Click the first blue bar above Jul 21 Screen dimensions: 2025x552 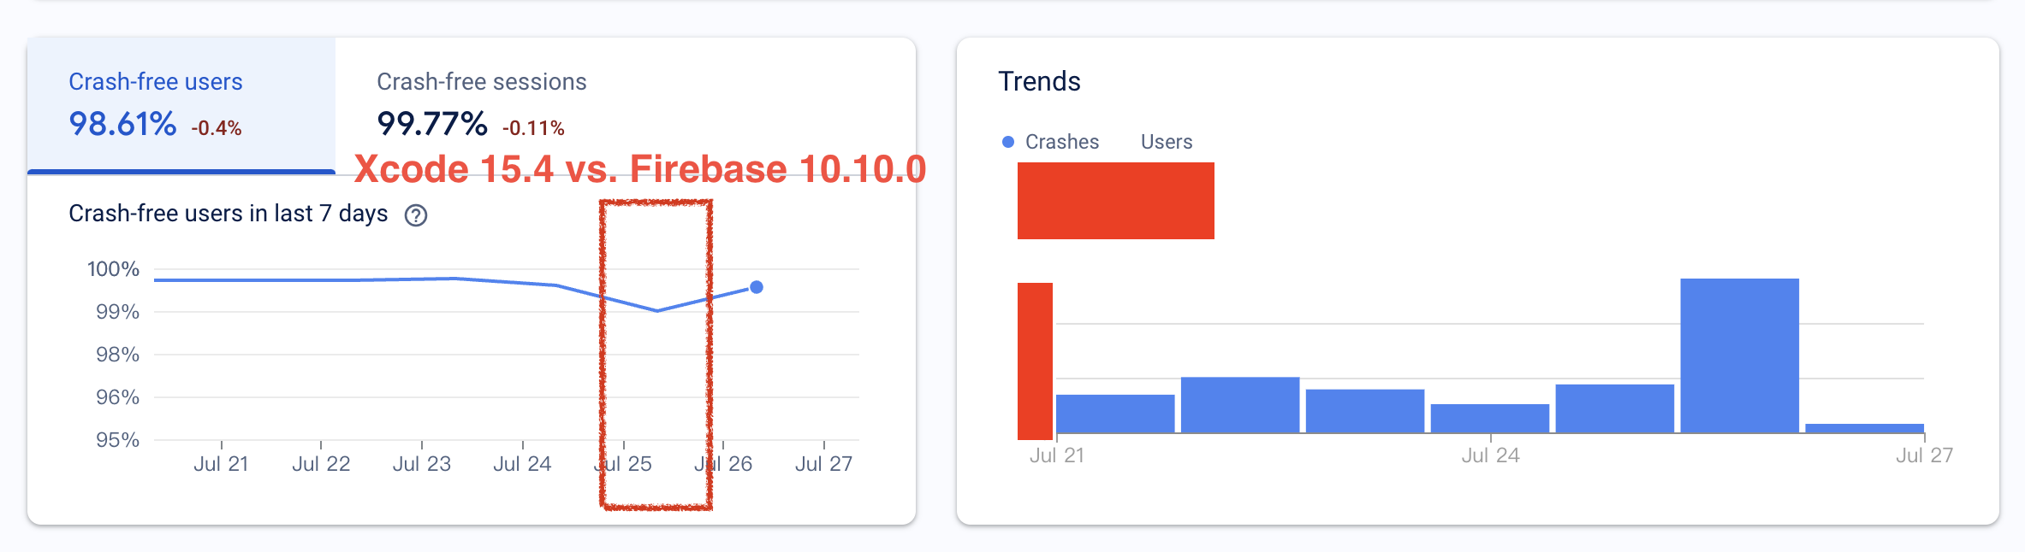[x=1115, y=414]
